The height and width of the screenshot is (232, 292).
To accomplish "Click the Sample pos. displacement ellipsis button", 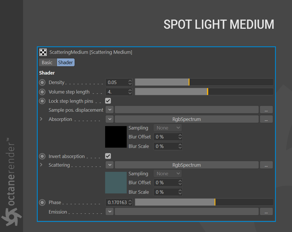I will click(266, 110).
